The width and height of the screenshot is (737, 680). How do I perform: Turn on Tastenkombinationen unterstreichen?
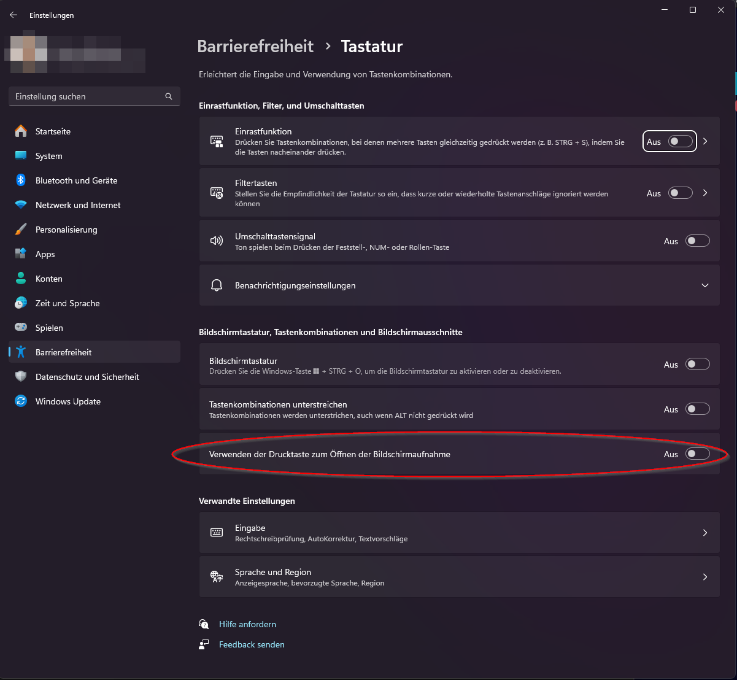697,409
